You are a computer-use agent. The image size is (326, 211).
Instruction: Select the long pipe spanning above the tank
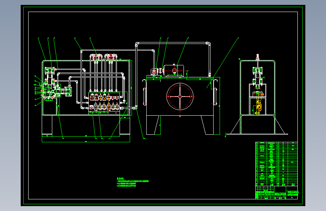pyautogui.click(x=173, y=43)
